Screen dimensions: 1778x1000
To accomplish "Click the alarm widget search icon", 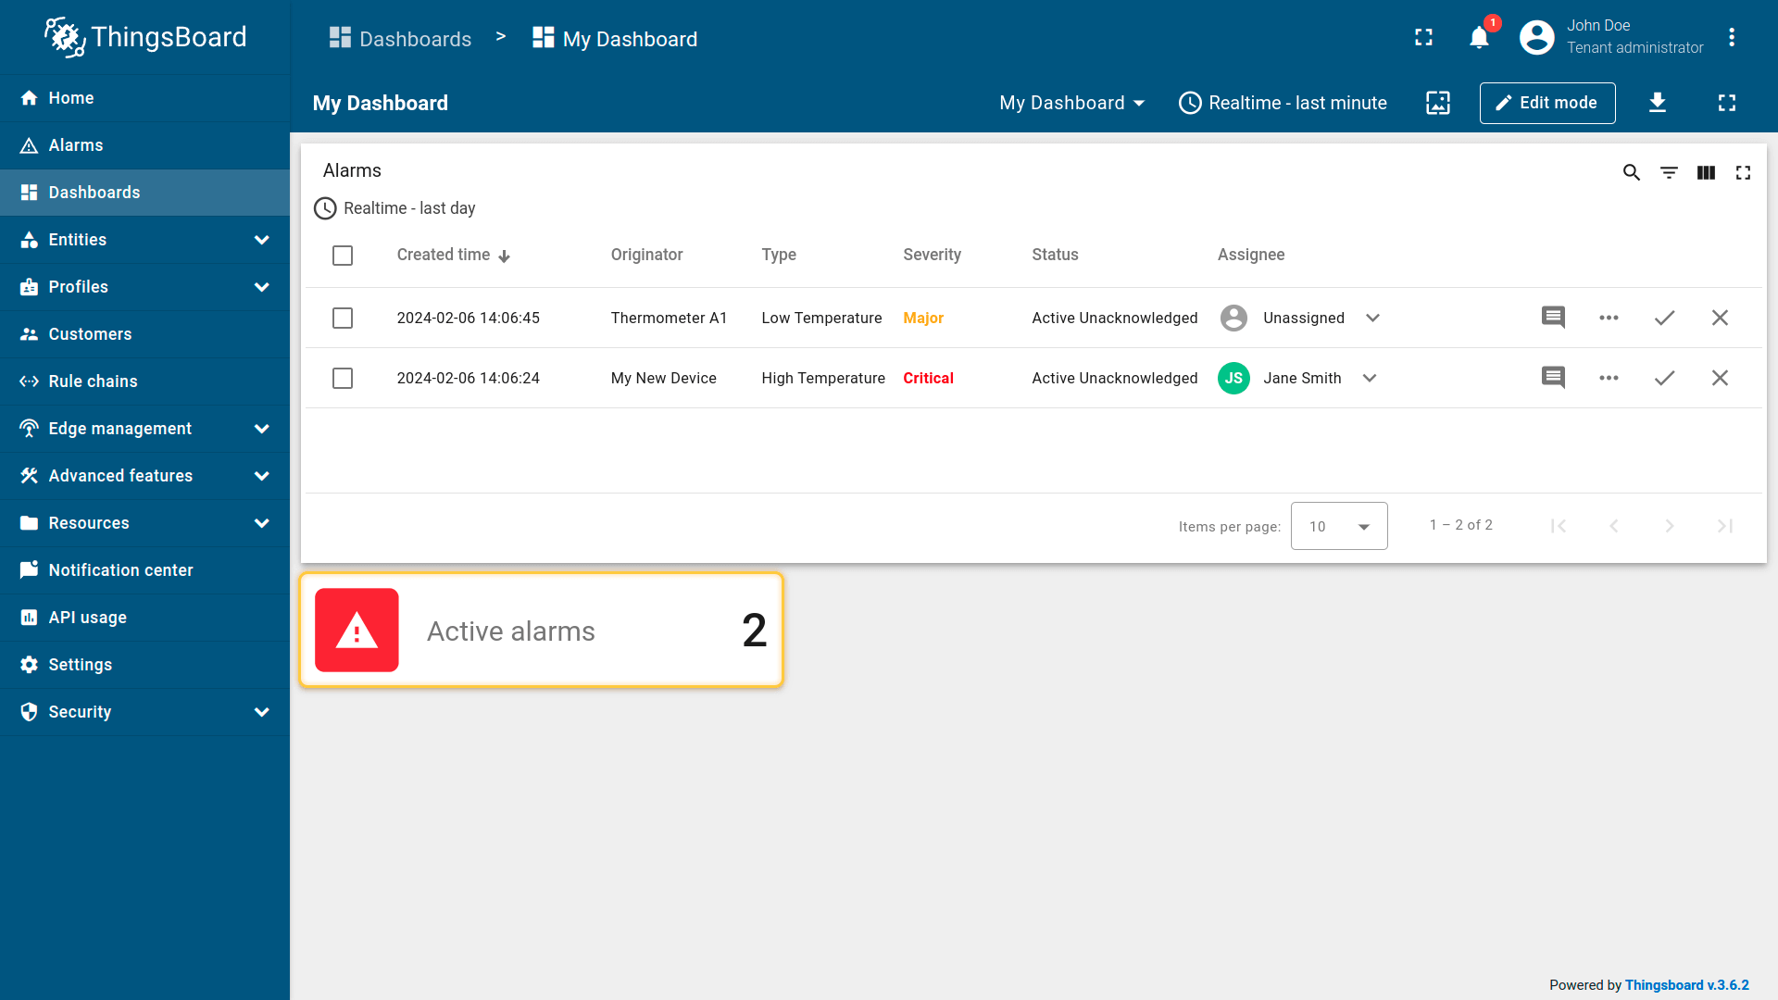I will click(x=1632, y=172).
